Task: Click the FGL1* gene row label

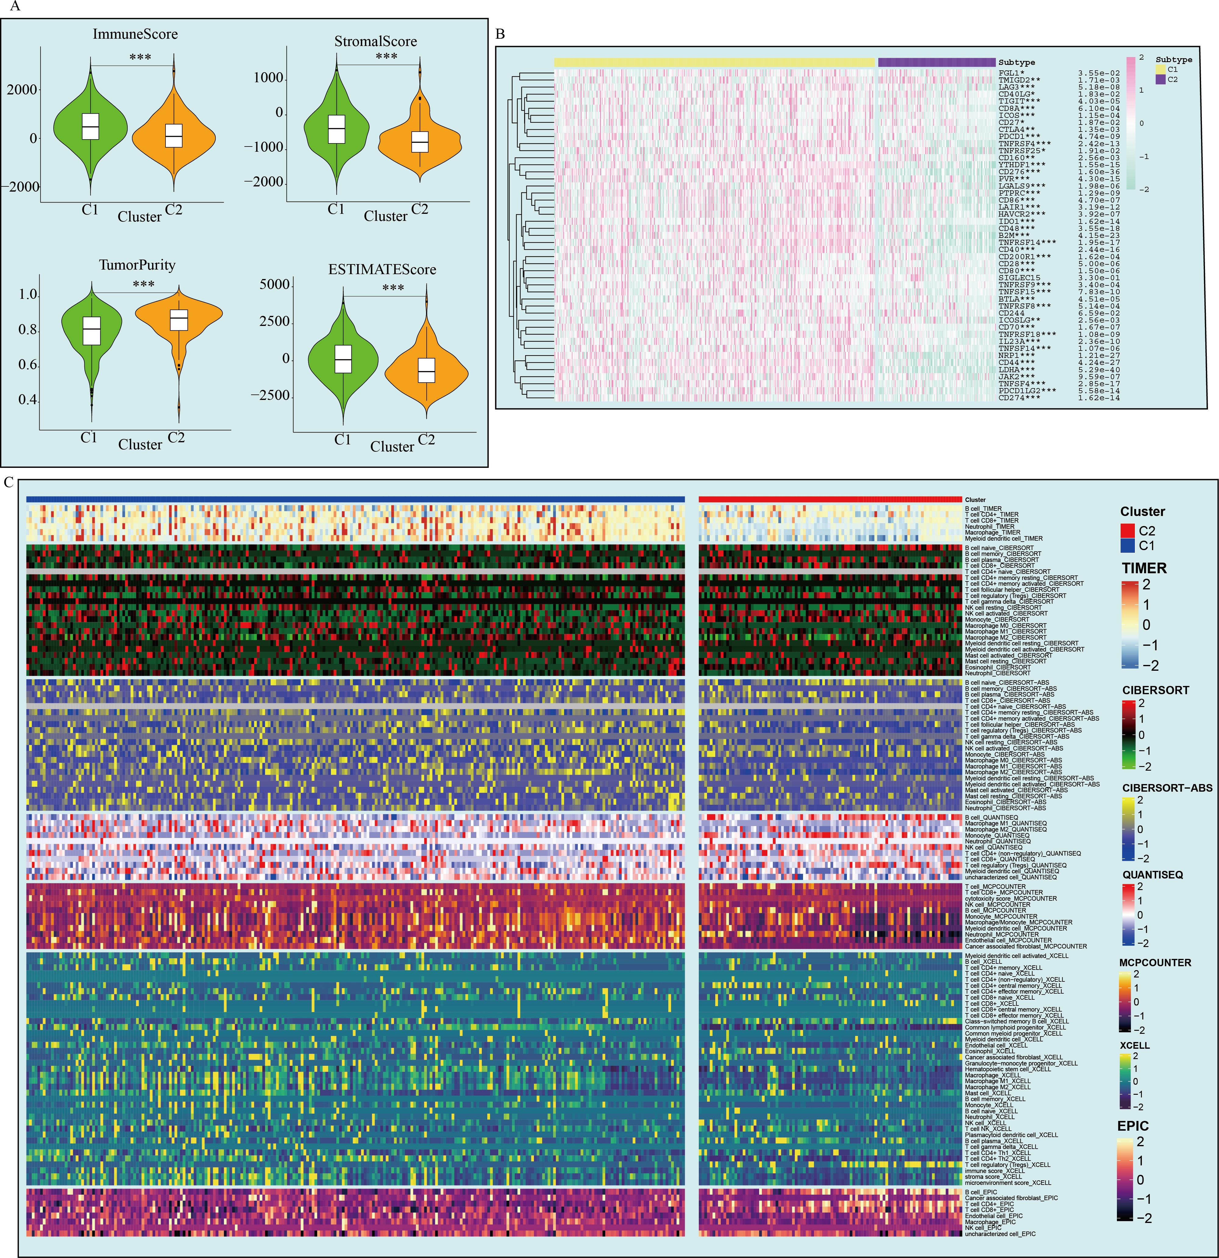Action: click(1011, 73)
